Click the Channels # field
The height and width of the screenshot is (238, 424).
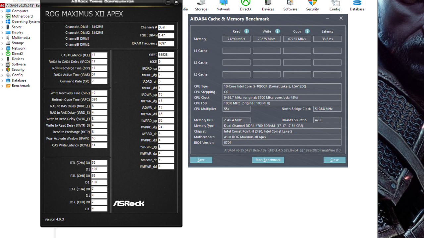point(166,27)
